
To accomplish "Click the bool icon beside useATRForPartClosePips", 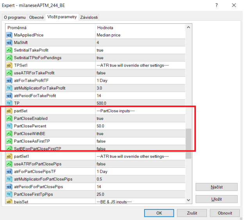I will (9, 164).
